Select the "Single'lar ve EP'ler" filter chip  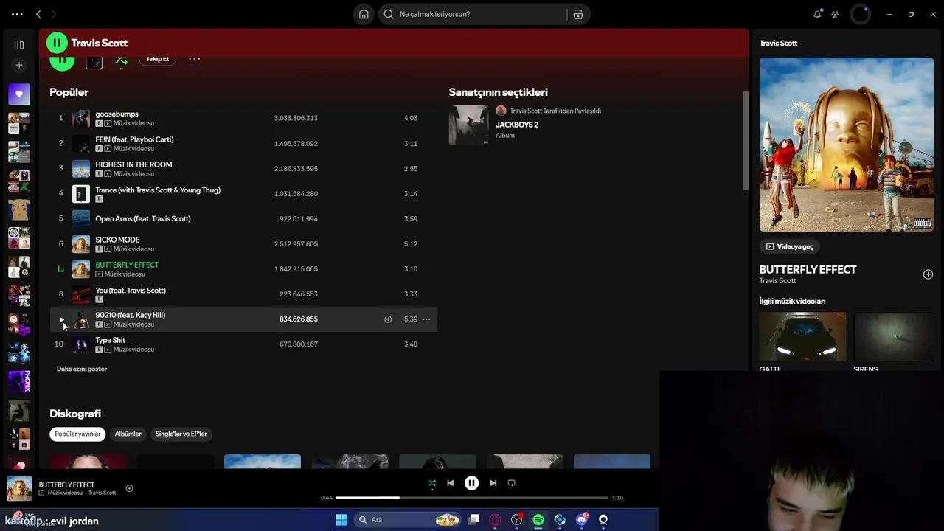[x=181, y=434]
